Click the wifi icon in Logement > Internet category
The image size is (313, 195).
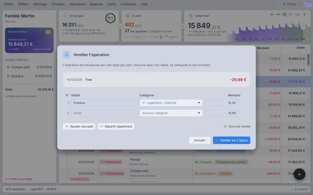143,103
